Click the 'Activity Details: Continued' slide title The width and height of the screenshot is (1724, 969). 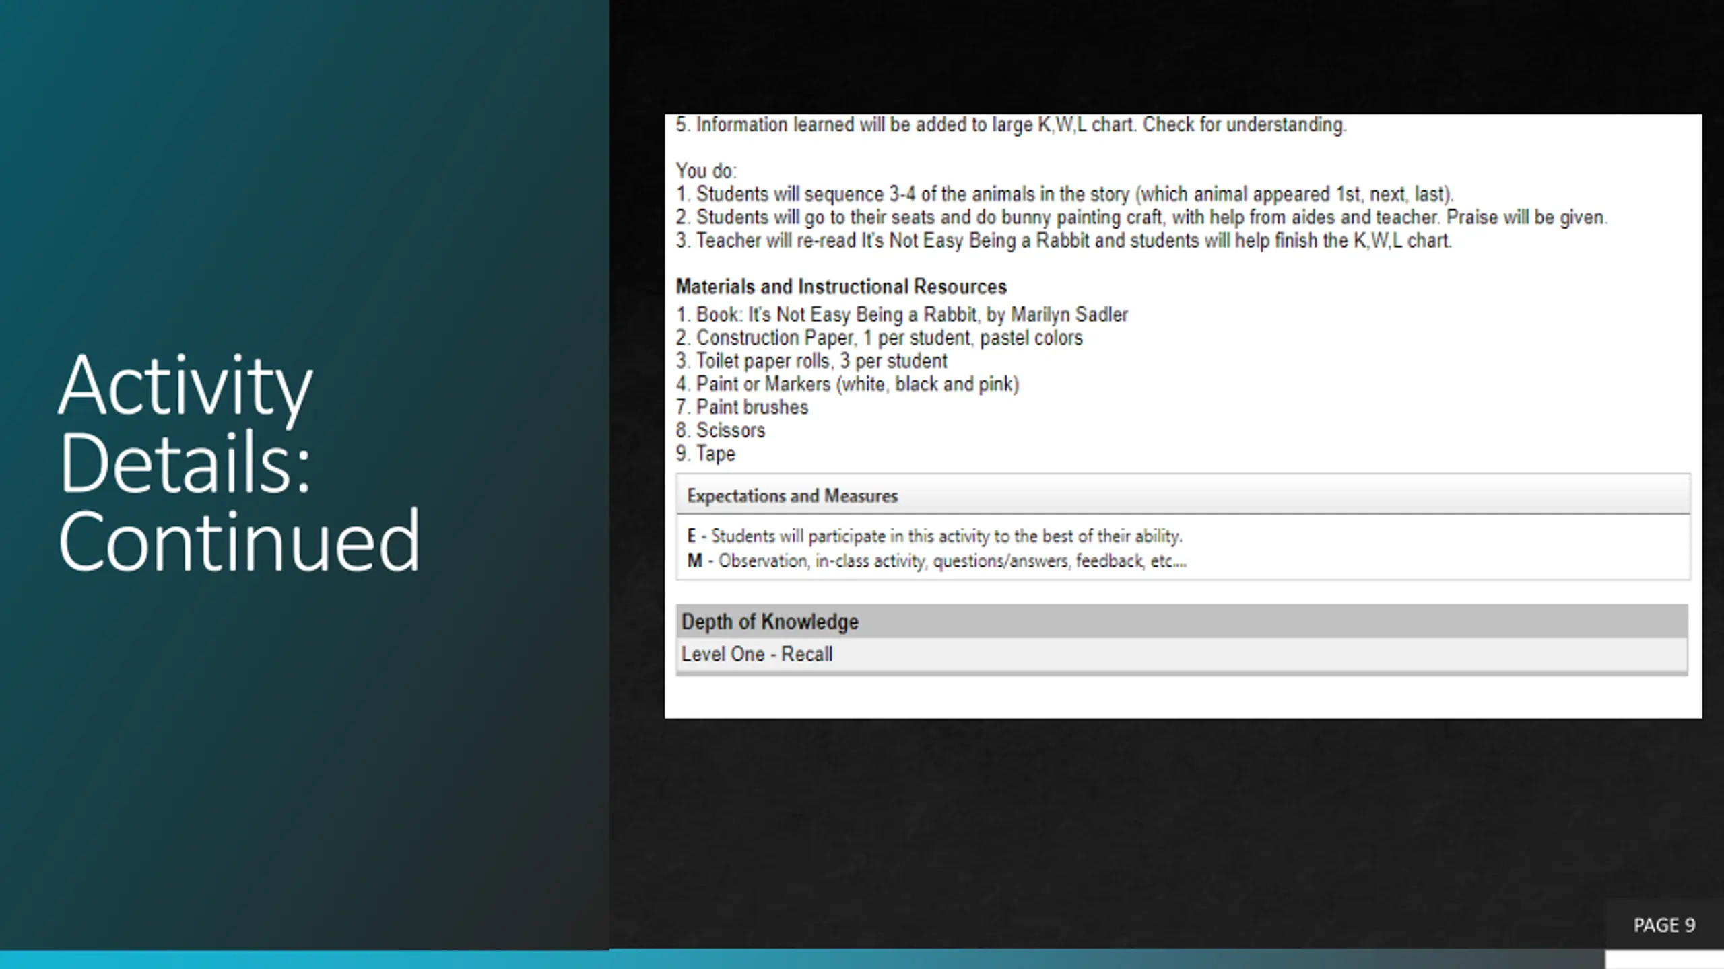(x=239, y=463)
